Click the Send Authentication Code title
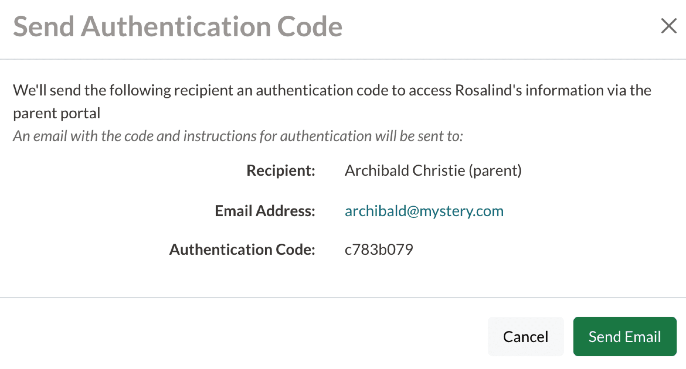This screenshot has height=369, width=686. 178,27
